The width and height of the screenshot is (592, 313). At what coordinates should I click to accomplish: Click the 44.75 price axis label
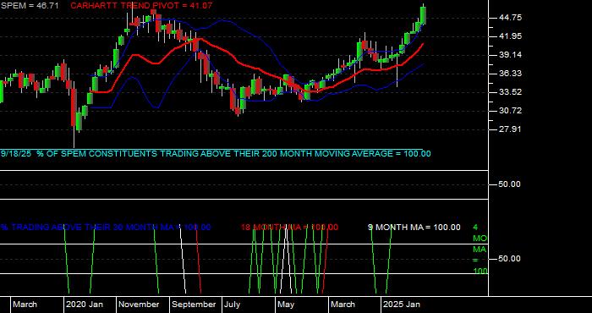510,18
